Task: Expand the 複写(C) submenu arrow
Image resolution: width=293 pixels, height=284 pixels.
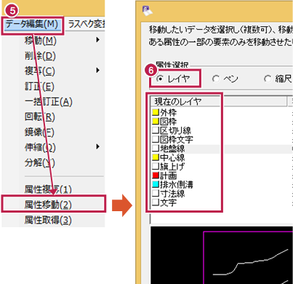Action: click(x=97, y=71)
